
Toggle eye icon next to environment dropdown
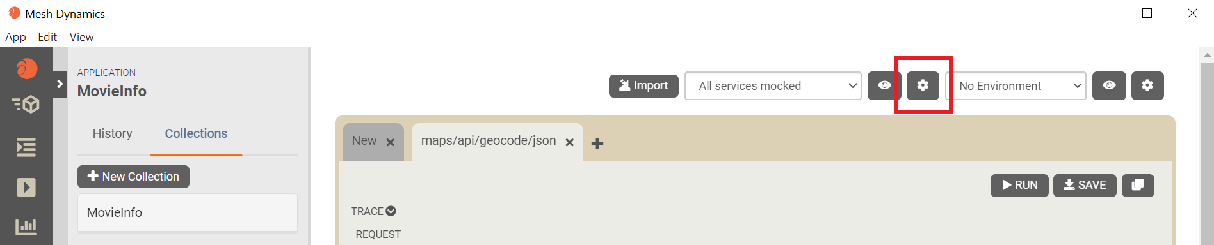[x=1109, y=85]
